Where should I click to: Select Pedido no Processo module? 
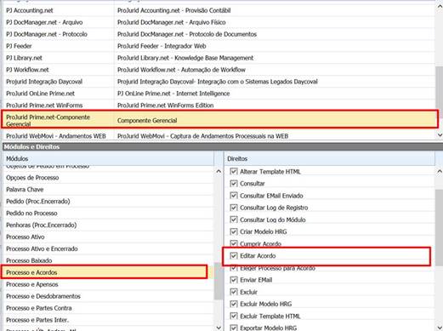[x=108, y=214]
